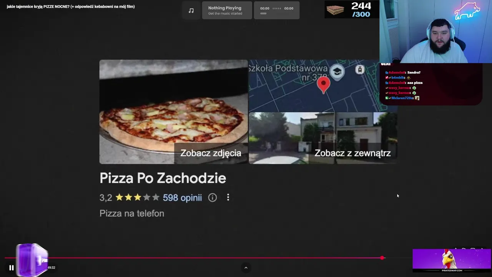Click the school graduation cap map icon
The height and width of the screenshot is (277, 492).
[337, 72]
